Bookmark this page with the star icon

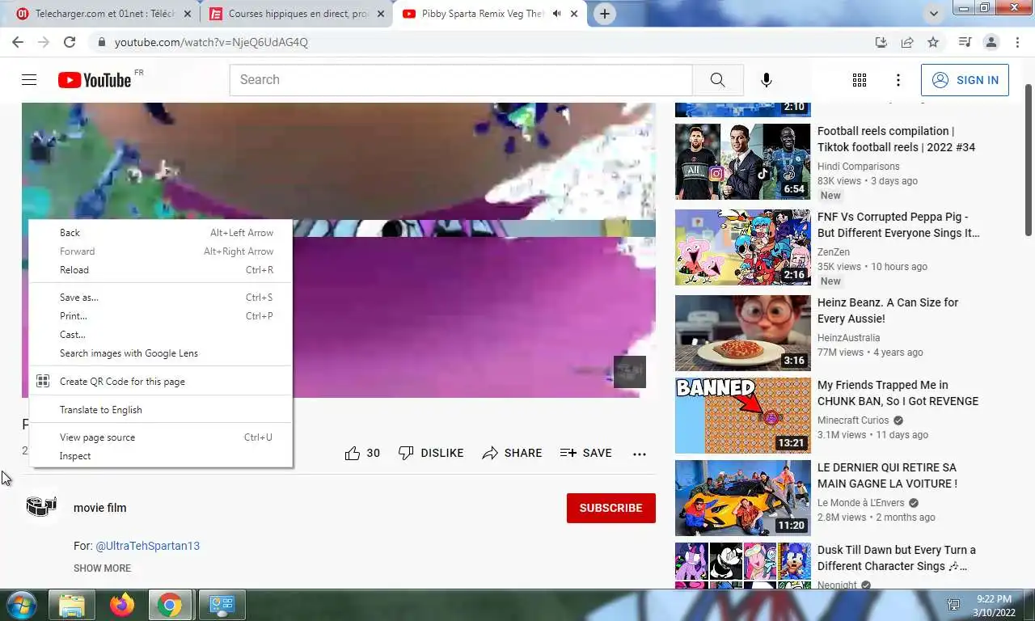[x=933, y=42]
